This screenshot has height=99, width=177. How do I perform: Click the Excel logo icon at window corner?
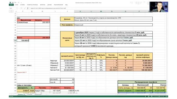pyautogui.click(x=10, y=2)
